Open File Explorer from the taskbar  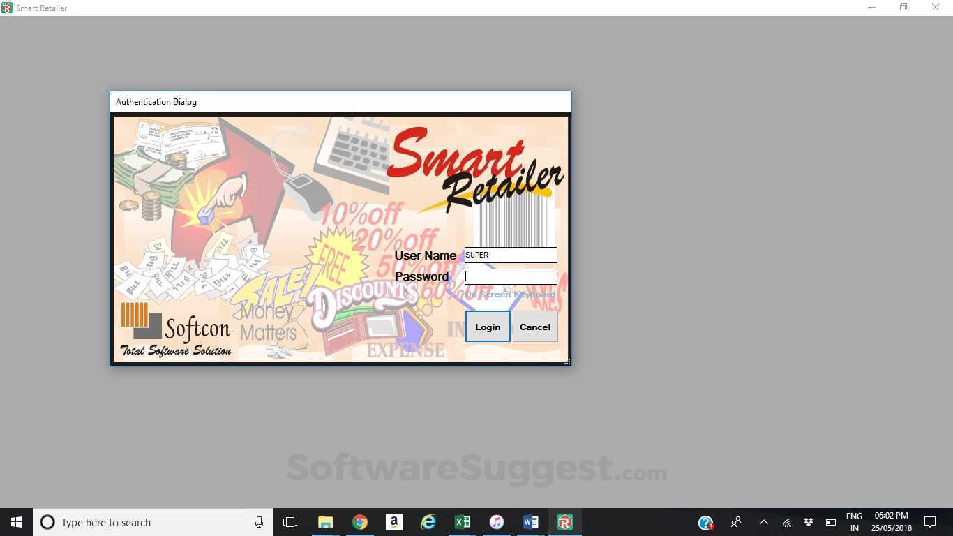pos(325,522)
